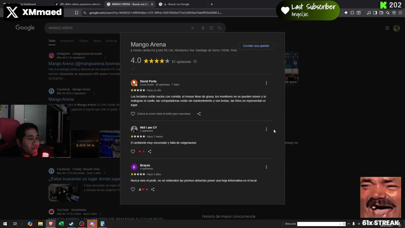Open Mango Arena Instagram result link
The image size is (405, 228).
[x=84, y=64]
